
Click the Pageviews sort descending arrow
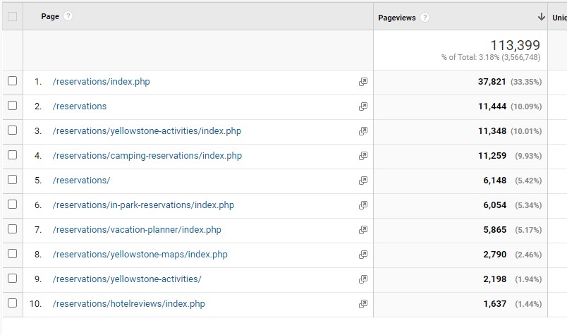(x=542, y=17)
